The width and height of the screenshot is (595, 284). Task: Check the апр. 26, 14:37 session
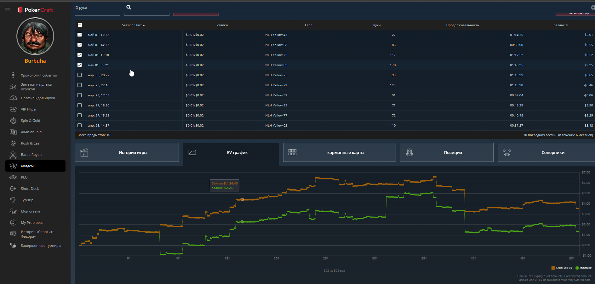(x=80, y=125)
